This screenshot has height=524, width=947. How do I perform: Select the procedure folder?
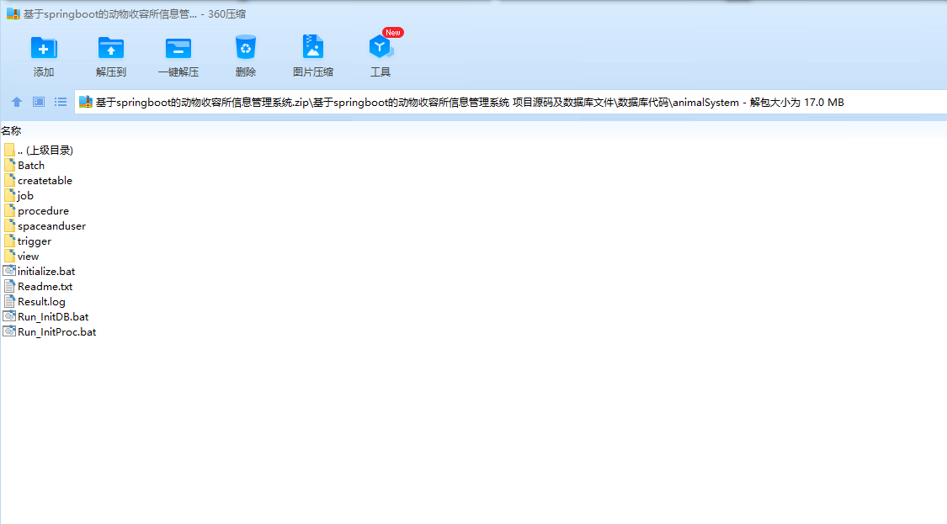36,210
